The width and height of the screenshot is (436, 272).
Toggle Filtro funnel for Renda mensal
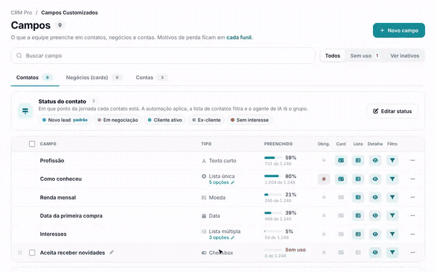392,197
